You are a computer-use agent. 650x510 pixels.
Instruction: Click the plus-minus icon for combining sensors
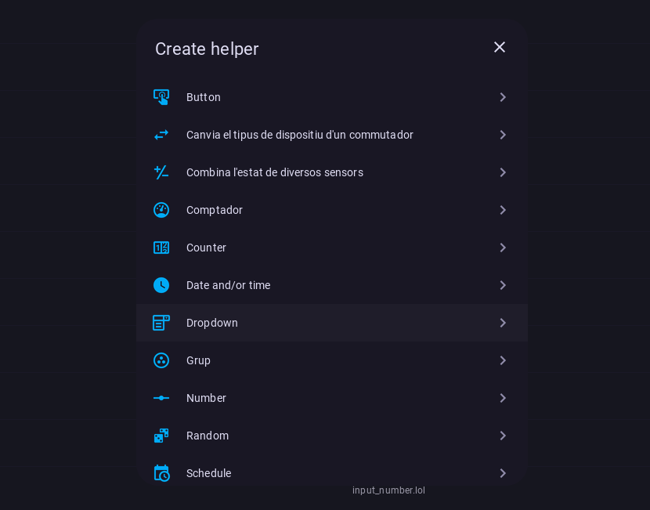161,172
